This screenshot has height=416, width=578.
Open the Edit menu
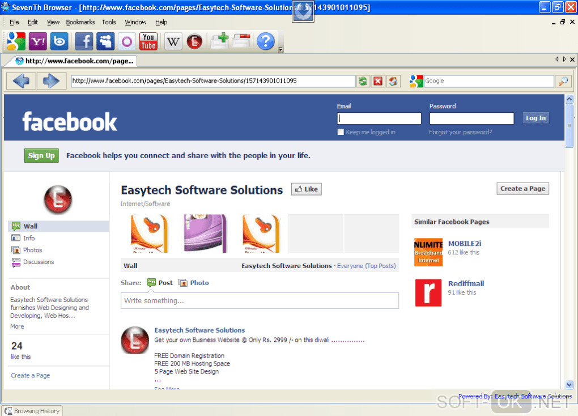coord(33,22)
